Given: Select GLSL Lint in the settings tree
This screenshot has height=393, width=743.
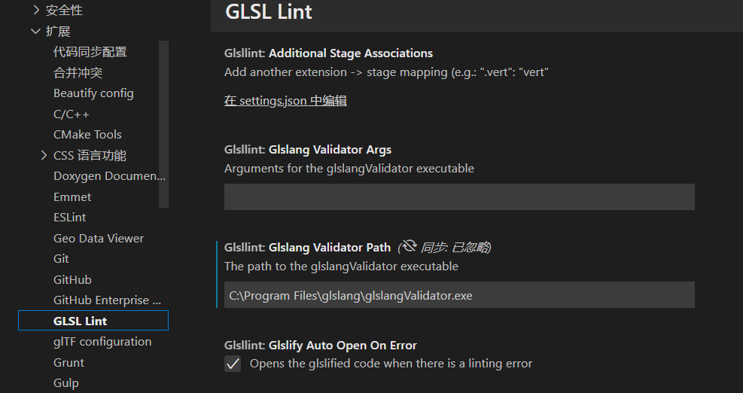Looking at the screenshot, I should click(x=93, y=321).
